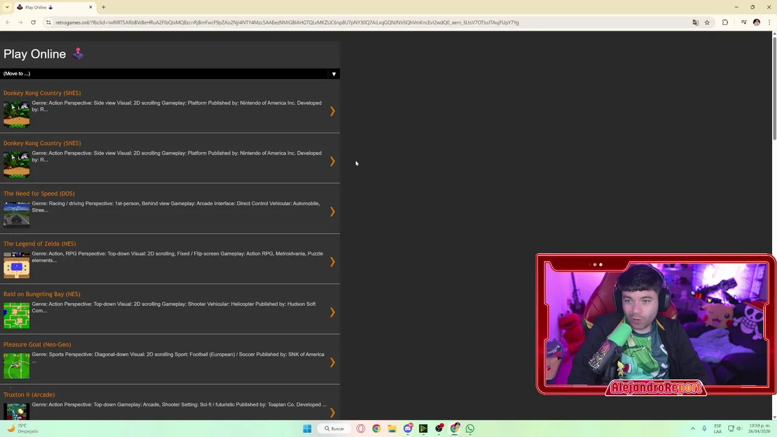
Task: Click the joystick icon beside Play Online
Action: pyautogui.click(x=78, y=54)
